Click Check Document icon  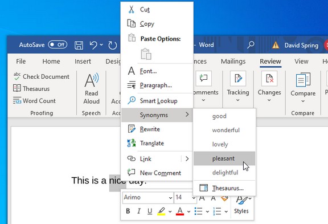pyautogui.click(x=17, y=76)
